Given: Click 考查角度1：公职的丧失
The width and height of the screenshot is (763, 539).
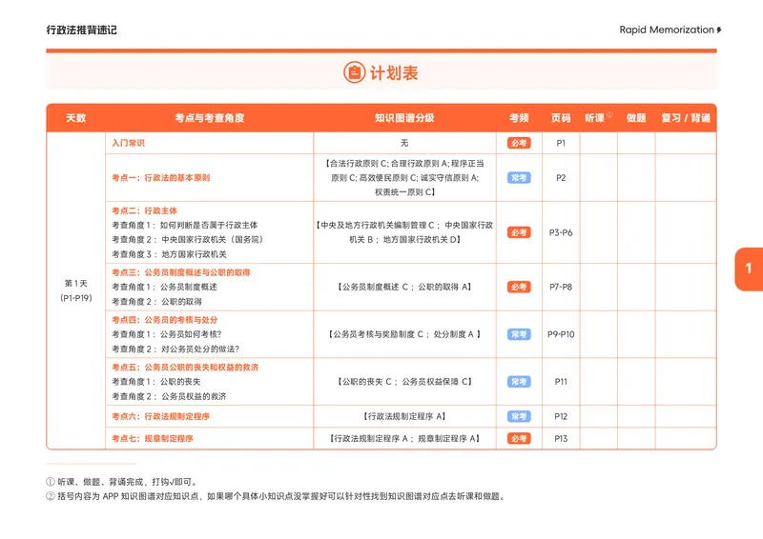Looking at the screenshot, I should click(155, 382).
